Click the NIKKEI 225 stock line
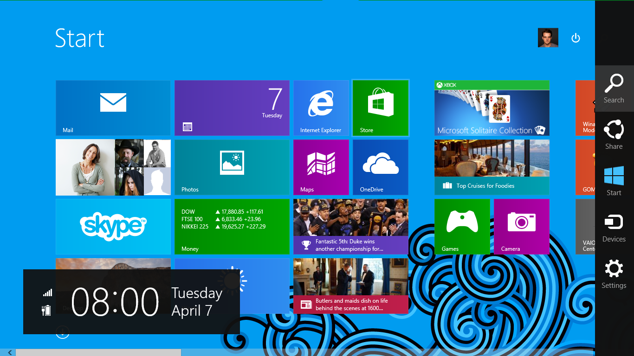The image size is (634, 356). [x=224, y=227]
